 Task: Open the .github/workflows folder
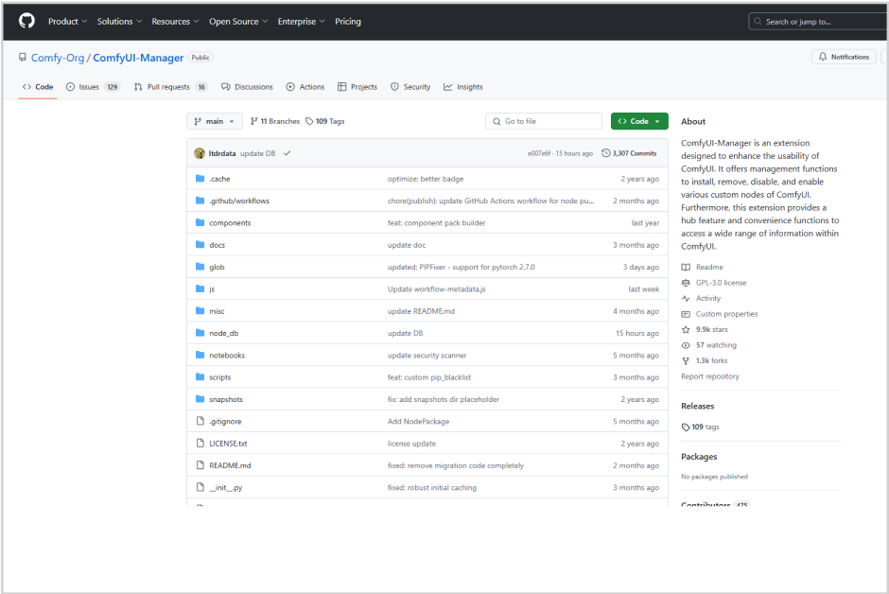tap(239, 201)
